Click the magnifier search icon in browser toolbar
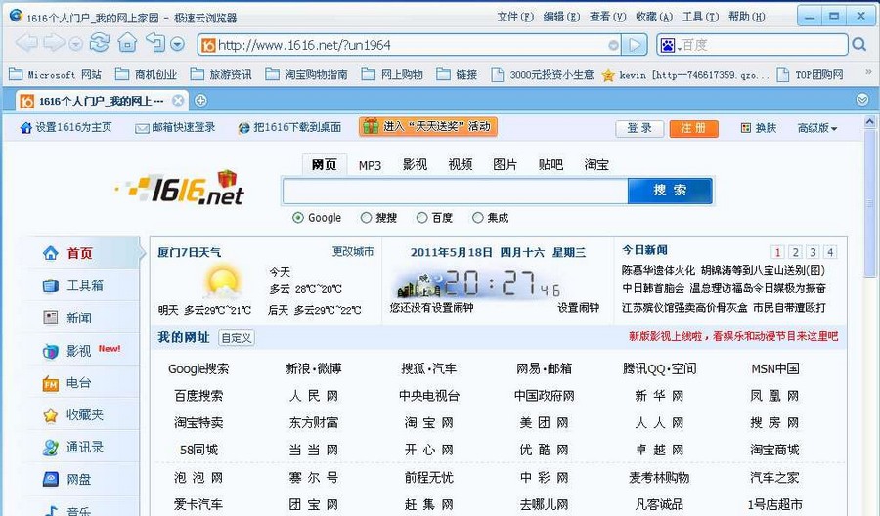This screenshot has height=516, width=880. click(858, 44)
